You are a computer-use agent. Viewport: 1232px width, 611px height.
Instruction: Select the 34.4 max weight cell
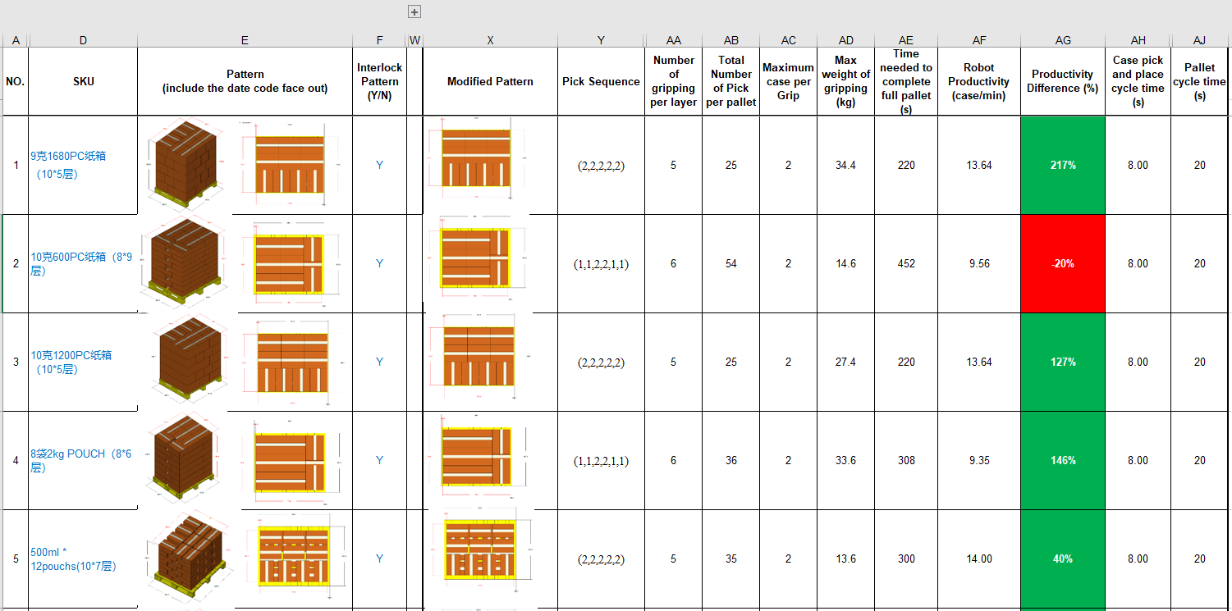pyautogui.click(x=845, y=165)
